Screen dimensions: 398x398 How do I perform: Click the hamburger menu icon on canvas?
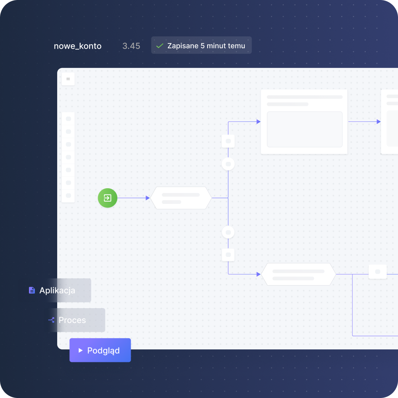pos(68,79)
